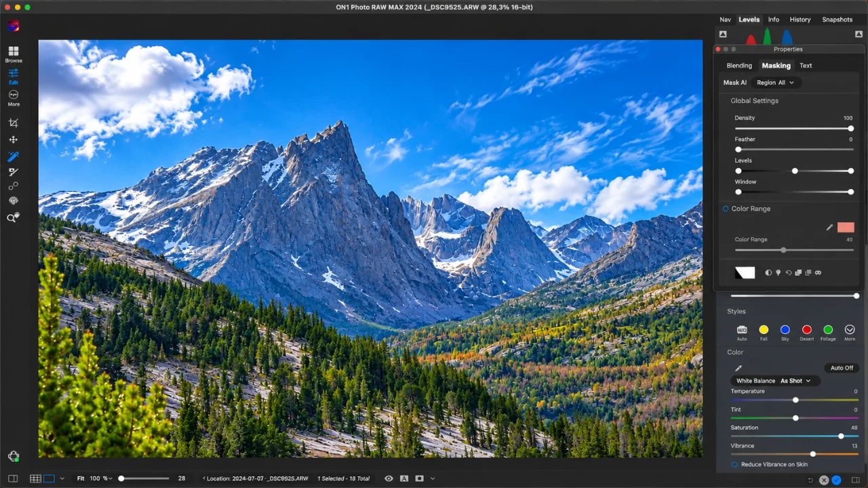The height and width of the screenshot is (488, 868).
Task: Switch to the History tab
Action: [800, 20]
